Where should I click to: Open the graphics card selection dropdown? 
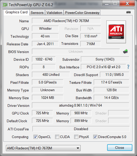click(43, 148)
